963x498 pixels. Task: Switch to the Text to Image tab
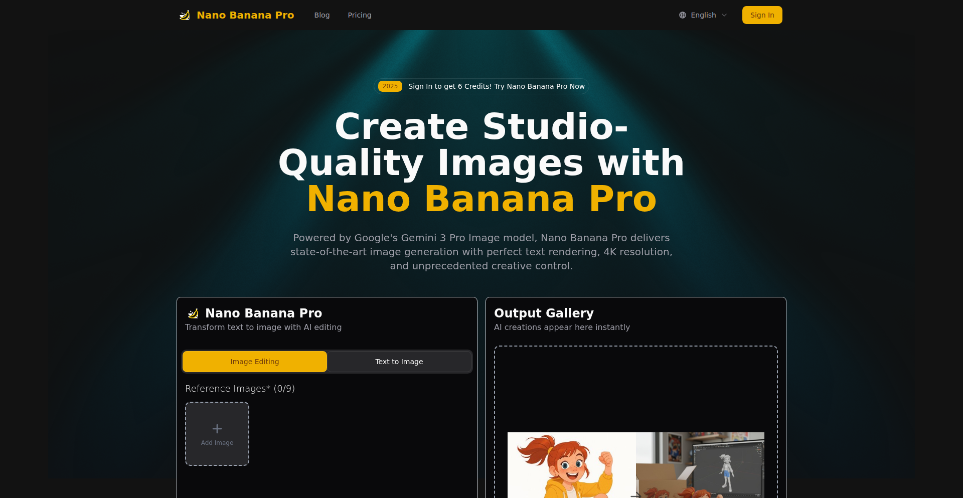[x=399, y=362]
